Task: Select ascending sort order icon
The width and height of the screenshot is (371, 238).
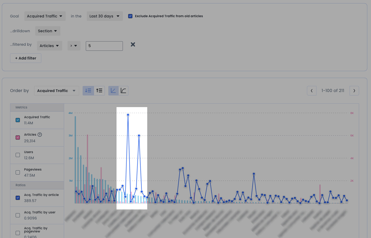Action: coord(99,91)
